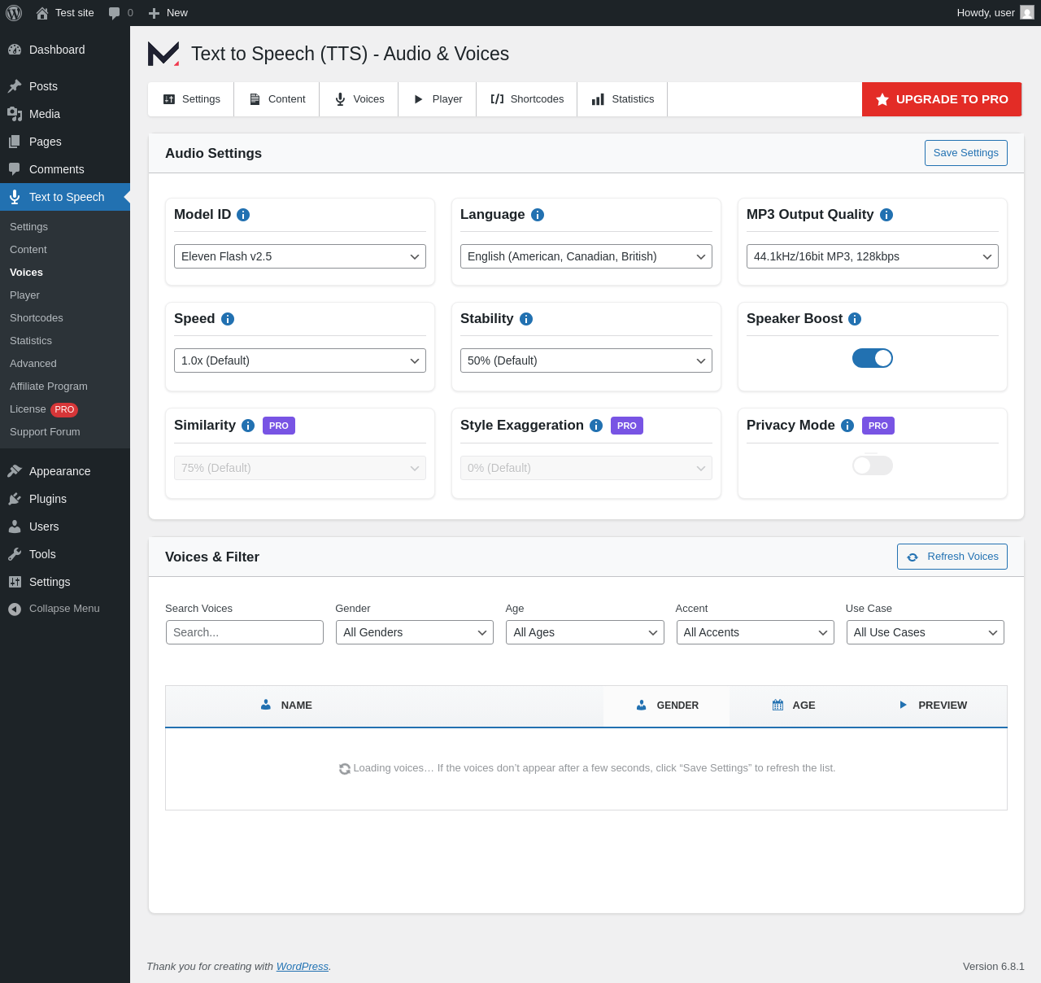This screenshot has width=1041, height=983.
Task: Click the comments bubble icon in admin bar
Action: [x=115, y=13]
